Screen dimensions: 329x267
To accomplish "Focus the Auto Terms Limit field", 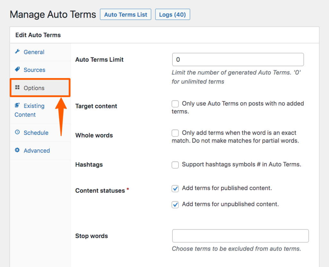I will (238, 60).
